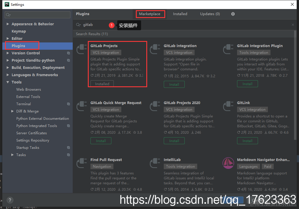Click the IntelliLab plugin icon
The height and width of the screenshot is (209, 299).
(x=155, y=163)
